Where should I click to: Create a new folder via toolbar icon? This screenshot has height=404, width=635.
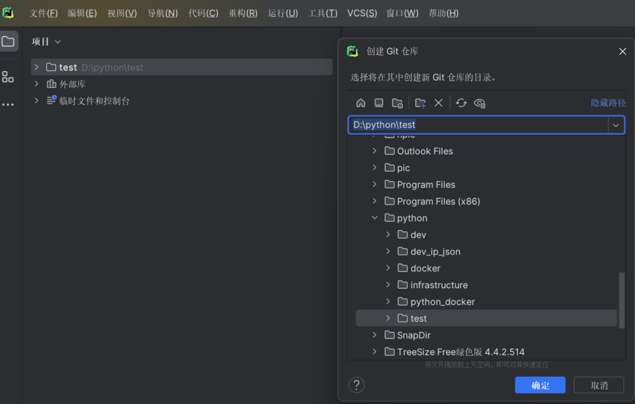coord(420,103)
